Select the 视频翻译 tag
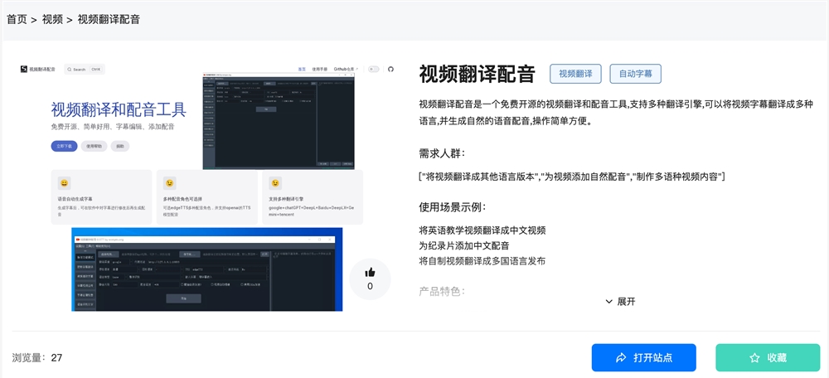 click(575, 74)
